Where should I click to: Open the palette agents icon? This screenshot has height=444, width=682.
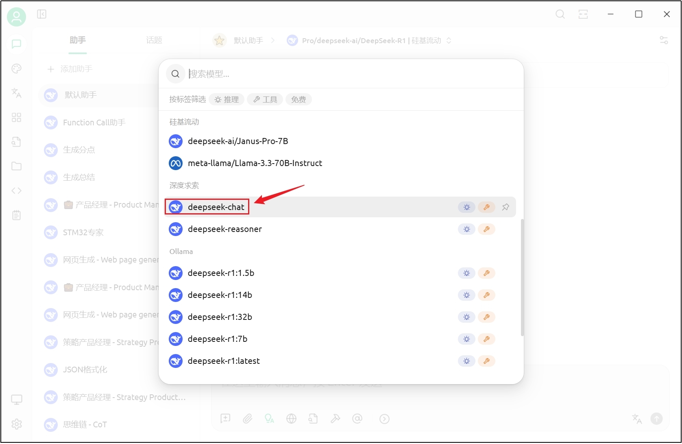coord(16,68)
